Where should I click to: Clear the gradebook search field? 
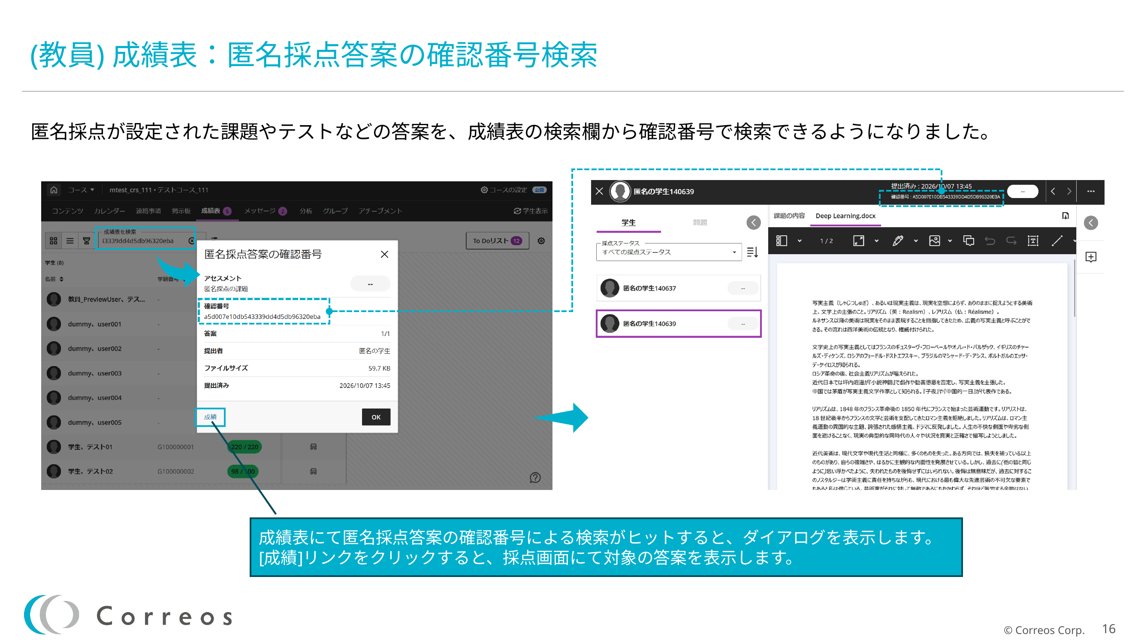(191, 240)
